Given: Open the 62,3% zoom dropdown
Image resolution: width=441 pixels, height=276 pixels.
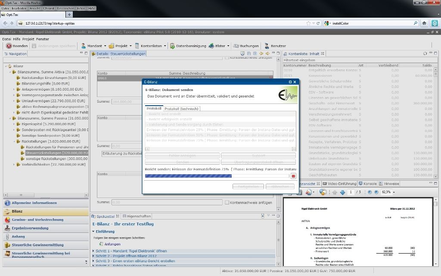Looking at the screenshot, I should tap(394, 192).
